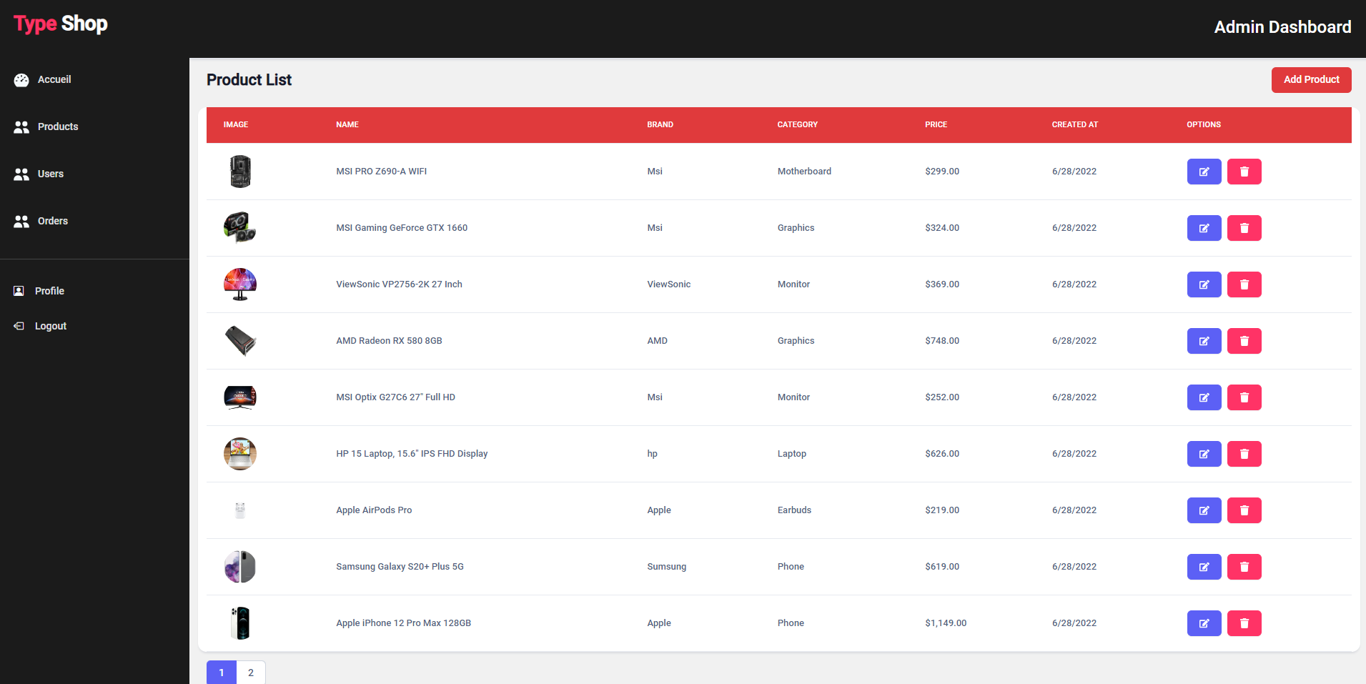Open the iPhone 12 Pro Max thumbnail

240,623
